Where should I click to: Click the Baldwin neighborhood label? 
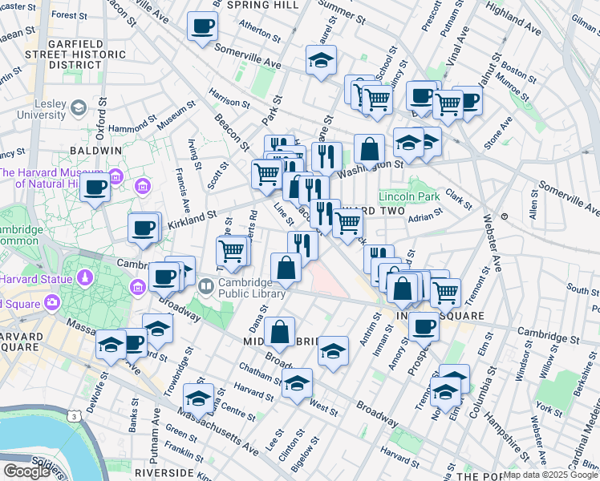pyautogui.click(x=96, y=151)
